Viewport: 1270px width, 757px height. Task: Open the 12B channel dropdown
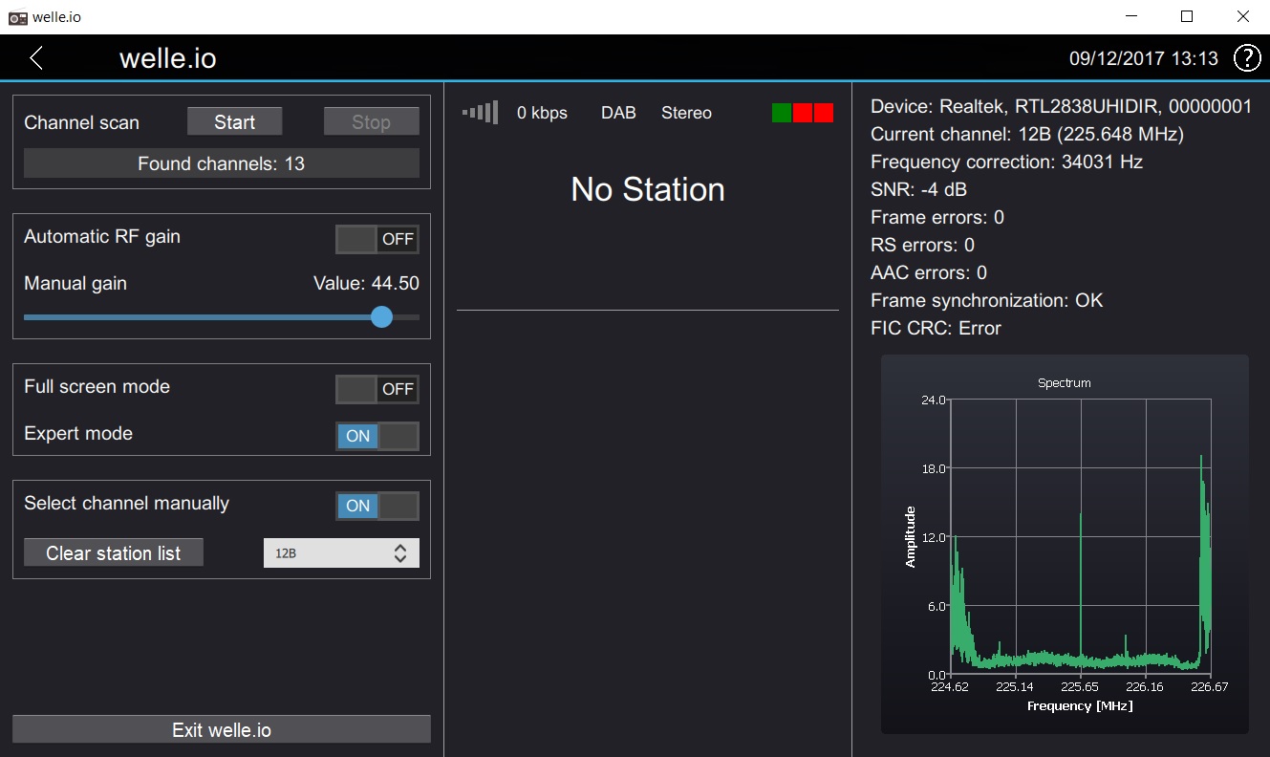[x=341, y=552]
